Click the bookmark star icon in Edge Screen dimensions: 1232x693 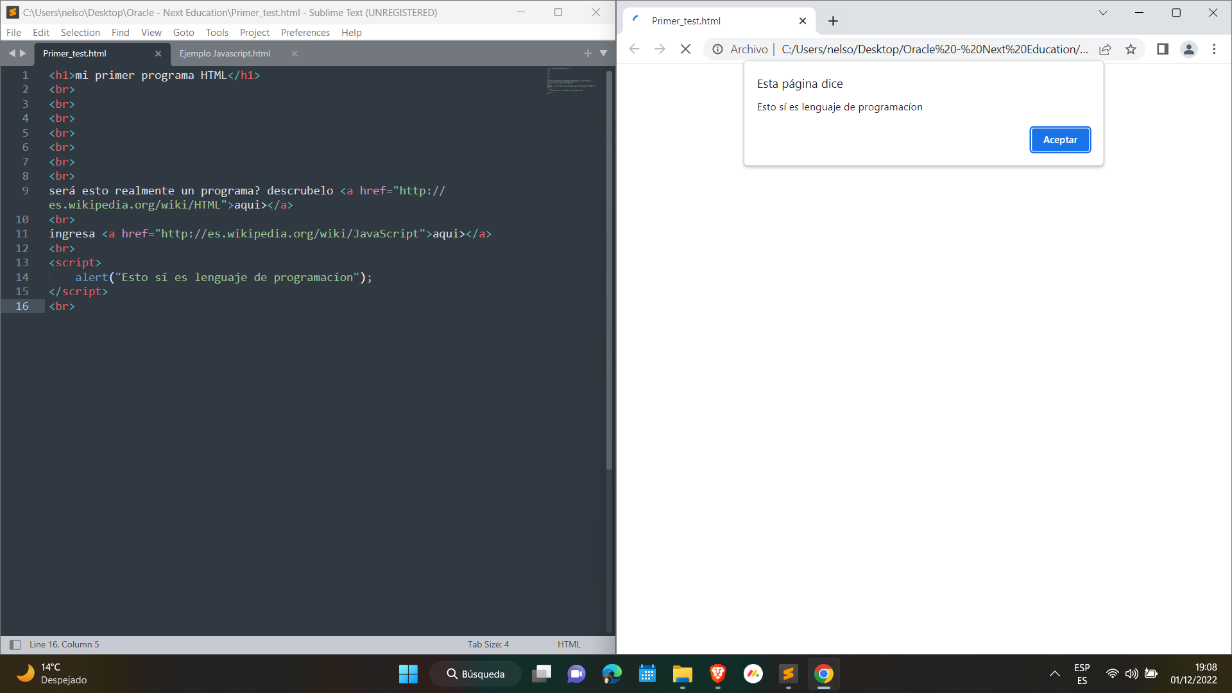[x=1132, y=49]
